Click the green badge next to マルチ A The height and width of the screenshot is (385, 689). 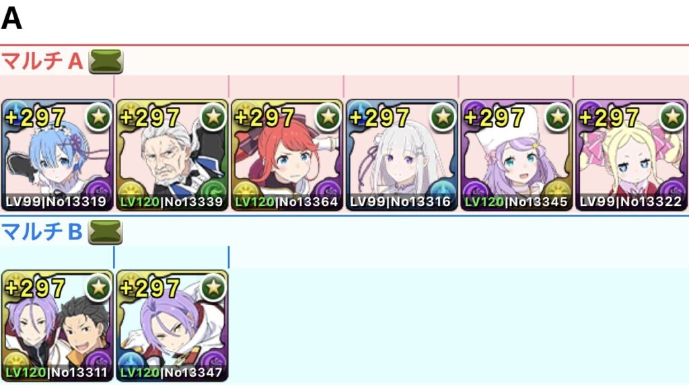(x=106, y=61)
